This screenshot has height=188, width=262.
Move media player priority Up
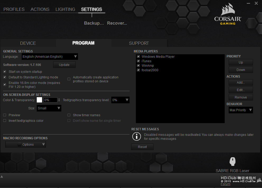[241, 62]
